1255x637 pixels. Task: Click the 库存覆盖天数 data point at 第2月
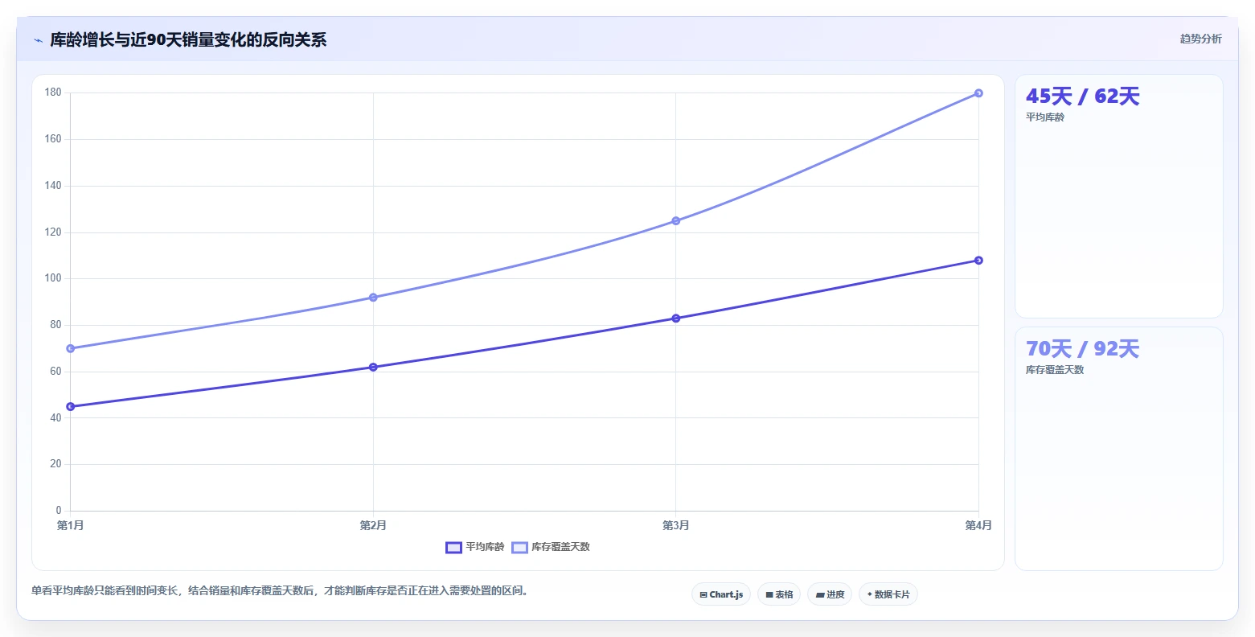[373, 298]
